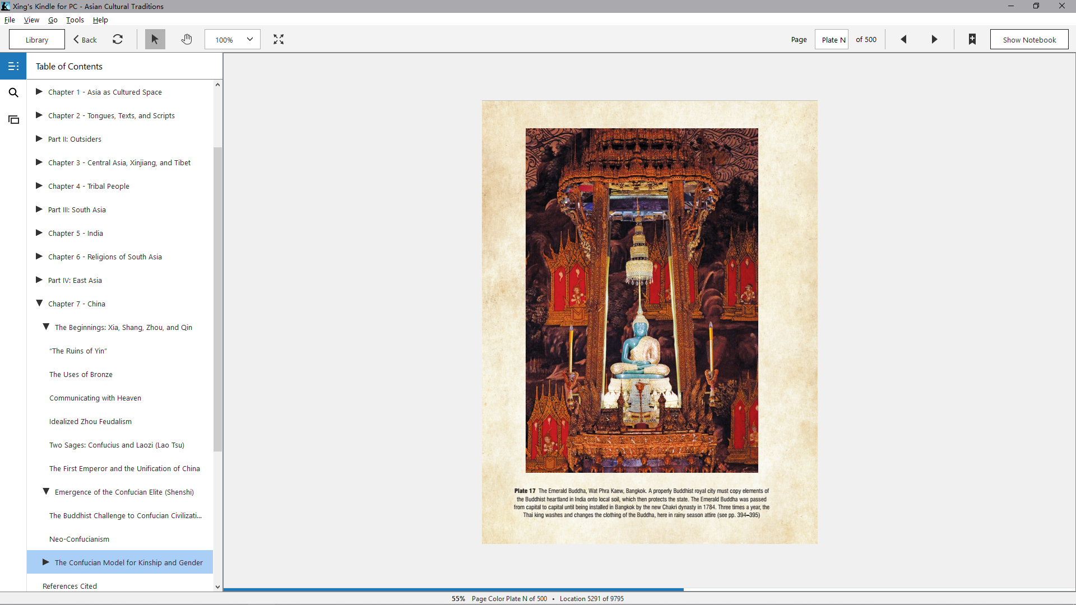
Task: Open References Cited entry
Action: [69, 586]
